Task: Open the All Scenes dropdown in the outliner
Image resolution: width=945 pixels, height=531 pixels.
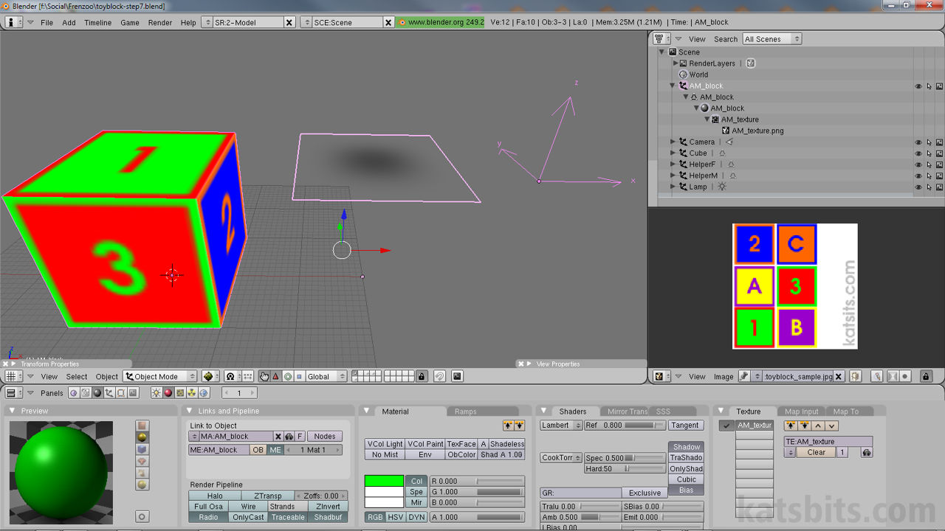Action: pos(771,38)
